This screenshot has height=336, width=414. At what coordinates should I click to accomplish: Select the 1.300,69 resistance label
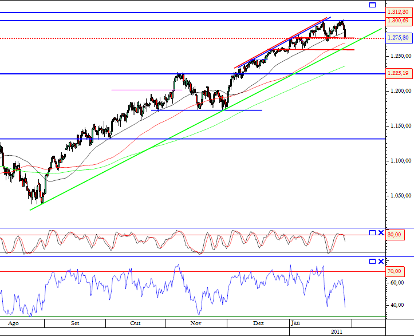coord(400,21)
